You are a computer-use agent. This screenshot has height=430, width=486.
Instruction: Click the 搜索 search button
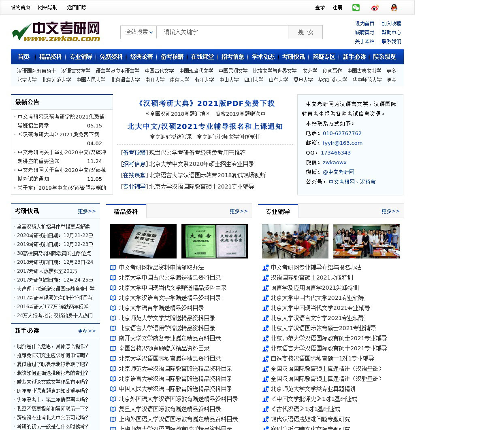tap(305, 32)
